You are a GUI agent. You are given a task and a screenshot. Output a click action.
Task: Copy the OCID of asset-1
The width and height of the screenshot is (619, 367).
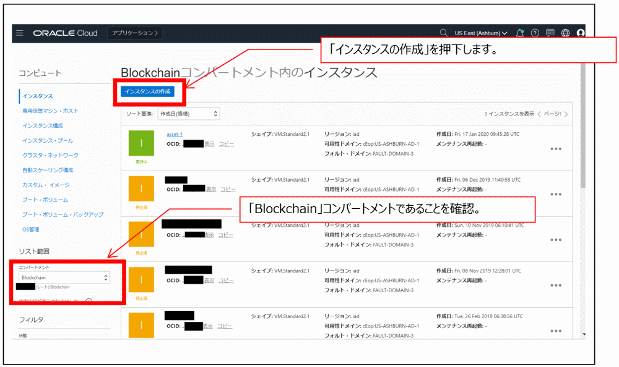click(x=226, y=145)
